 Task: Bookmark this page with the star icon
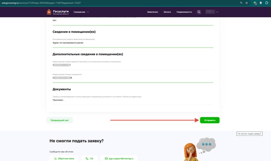pos(247,3)
